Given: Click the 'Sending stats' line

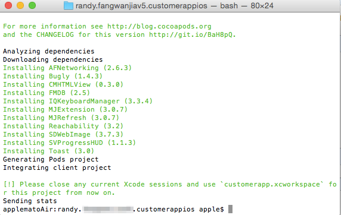Looking at the screenshot, I should [30, 201].
